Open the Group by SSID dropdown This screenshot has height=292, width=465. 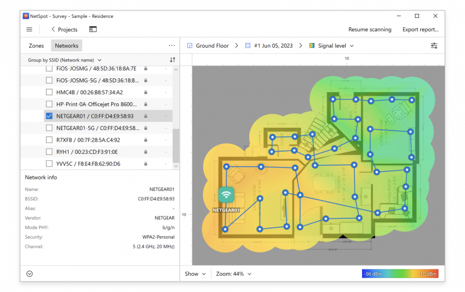tap(65, 60)
